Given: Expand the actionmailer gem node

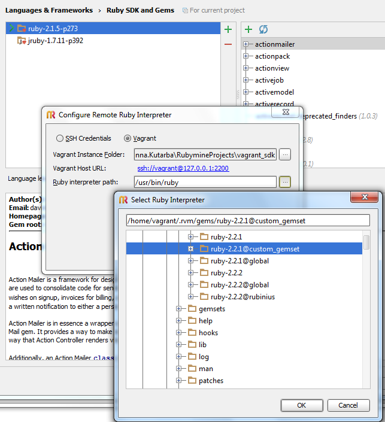Looking at the screenshot, I should click(x=245, y=44).
